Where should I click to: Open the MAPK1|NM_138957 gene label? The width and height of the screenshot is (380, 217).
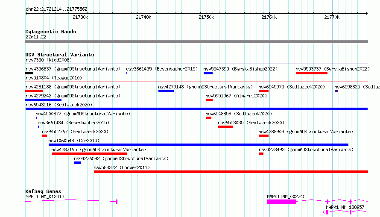(x=345, y=207)
